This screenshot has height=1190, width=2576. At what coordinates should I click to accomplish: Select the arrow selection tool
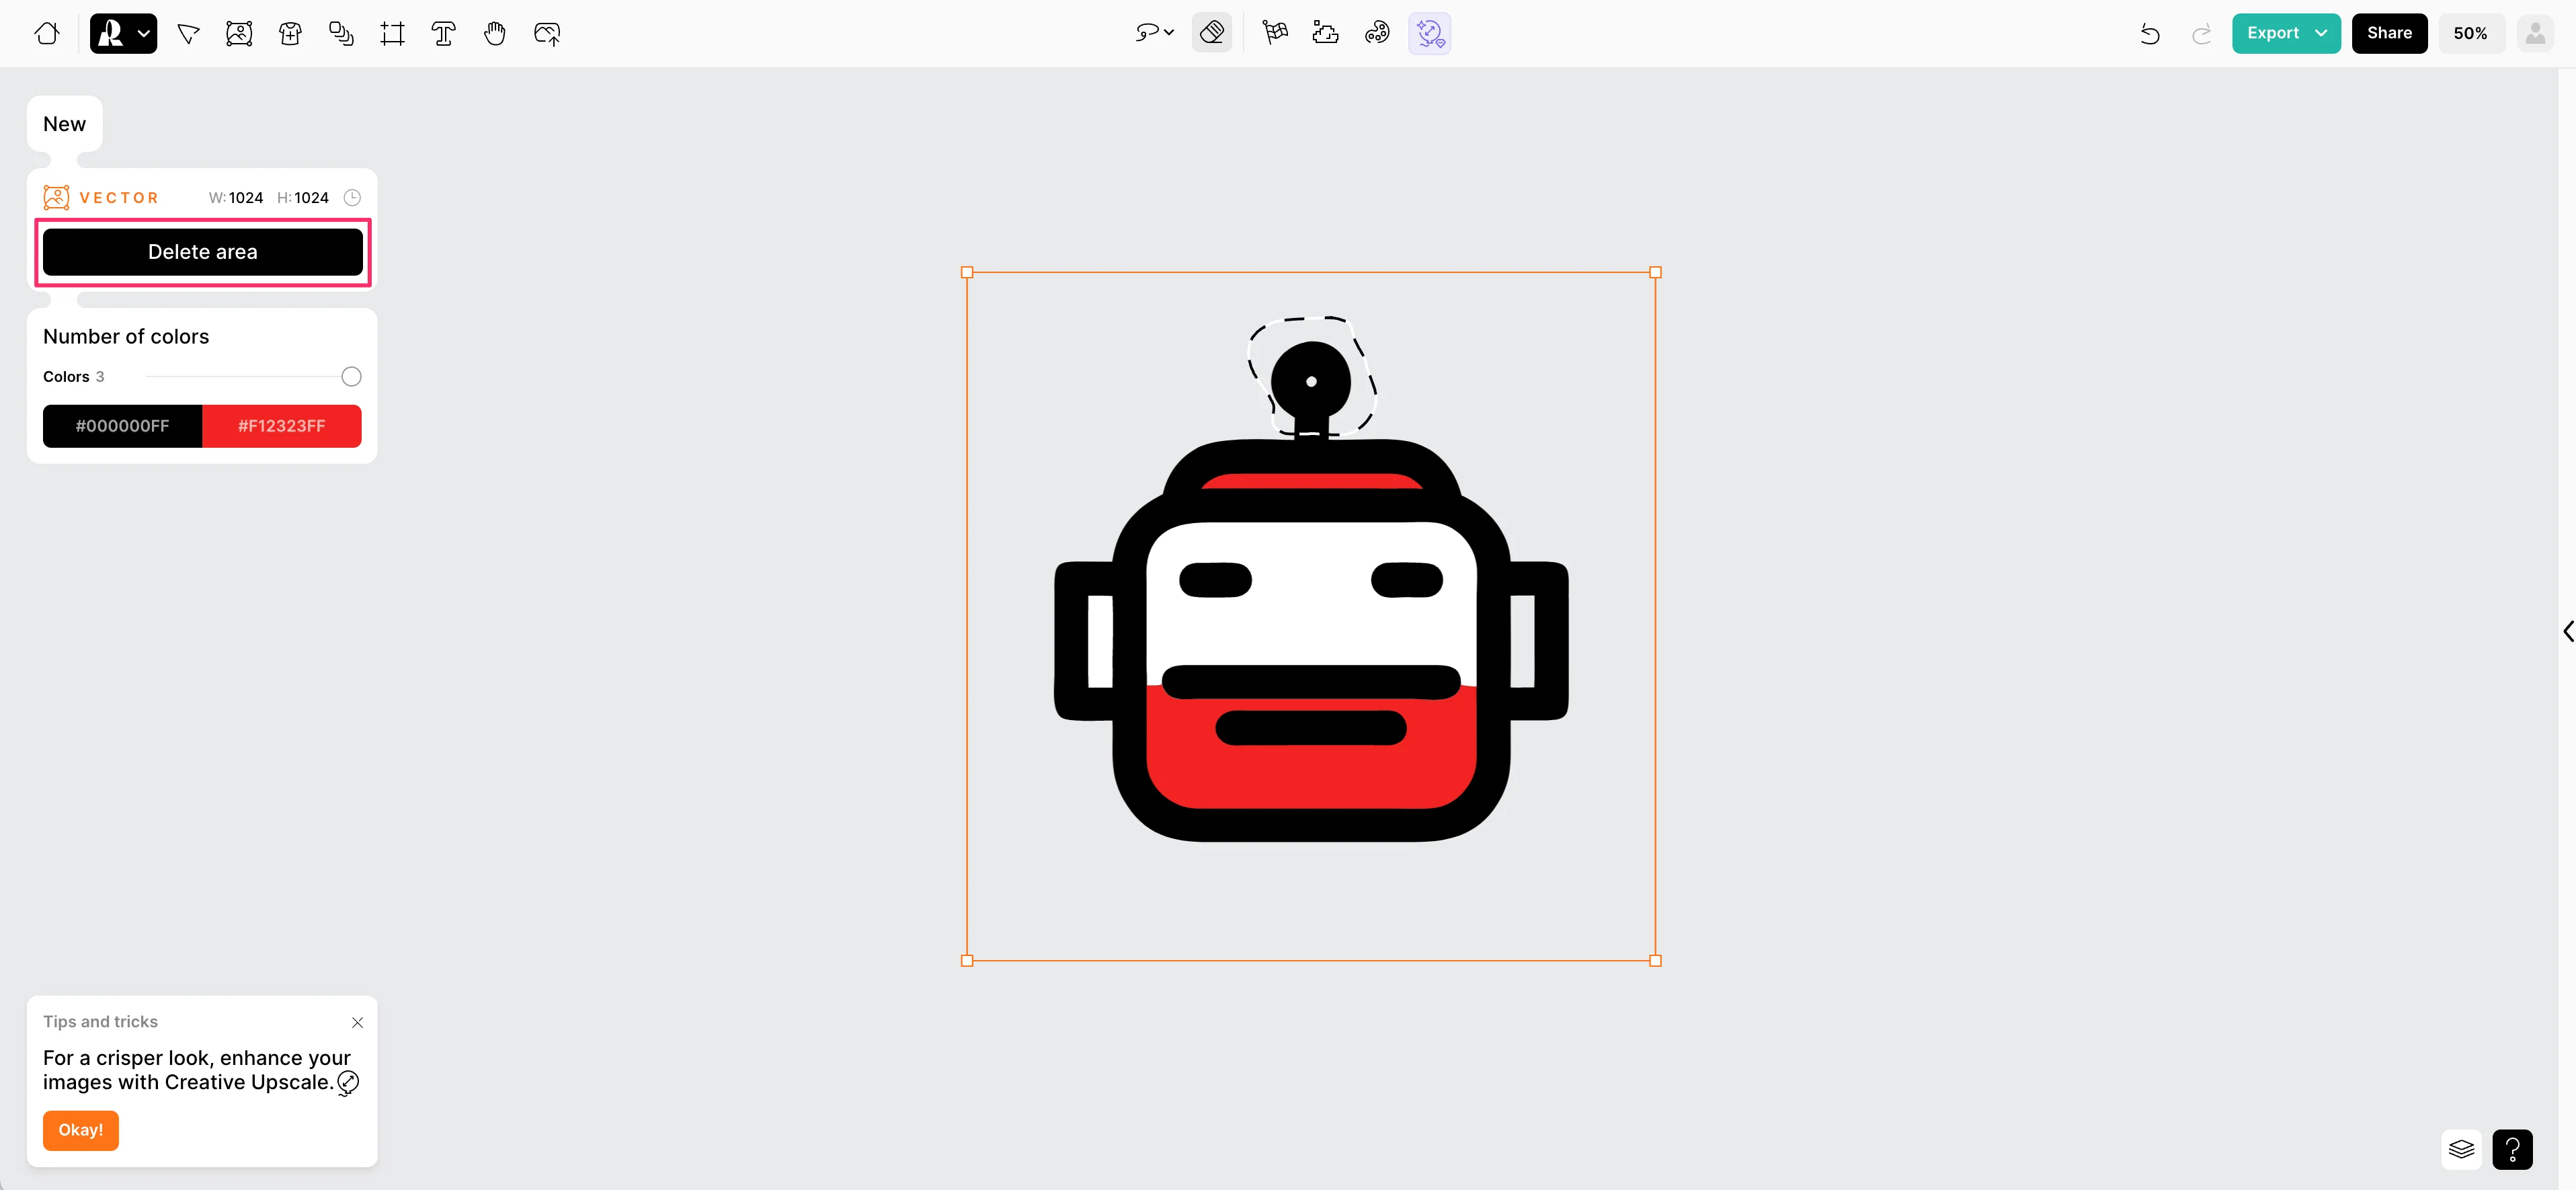[188, 33]
